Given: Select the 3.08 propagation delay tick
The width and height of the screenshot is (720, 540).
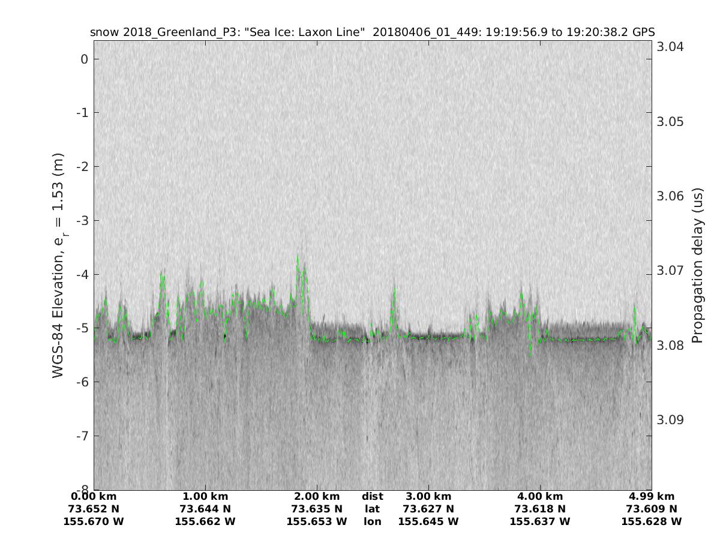Looking at the screenshot, I should 670,345.
